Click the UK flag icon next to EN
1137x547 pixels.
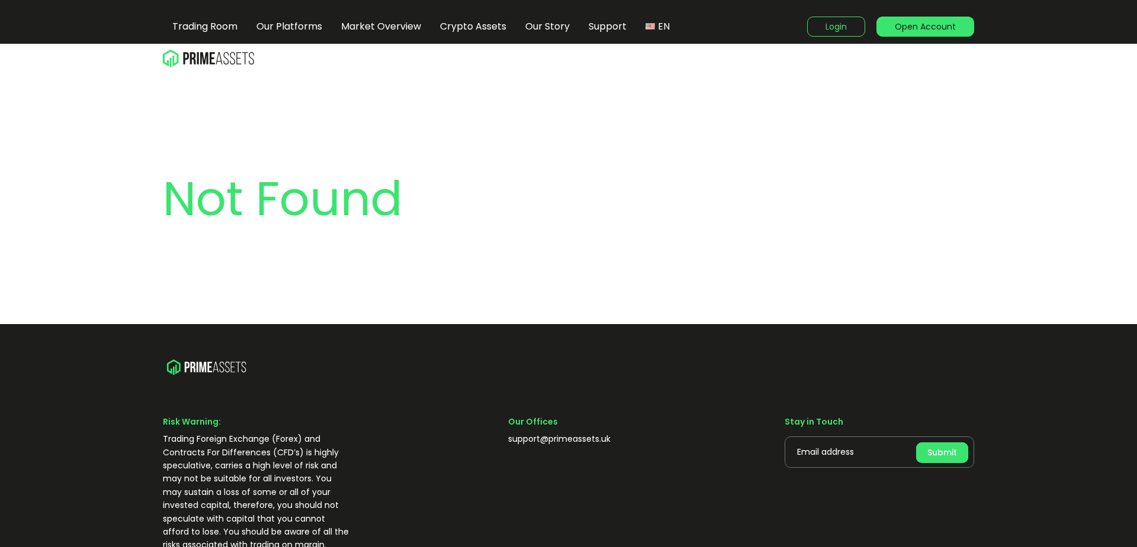[650, 27]
